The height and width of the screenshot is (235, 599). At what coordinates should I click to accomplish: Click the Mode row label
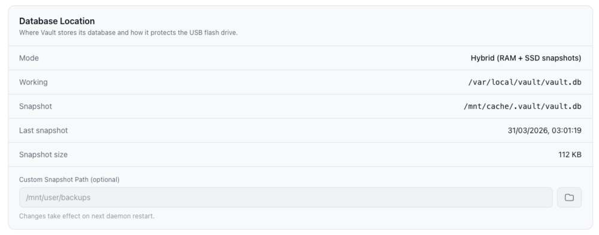click(x=29, y=58)
